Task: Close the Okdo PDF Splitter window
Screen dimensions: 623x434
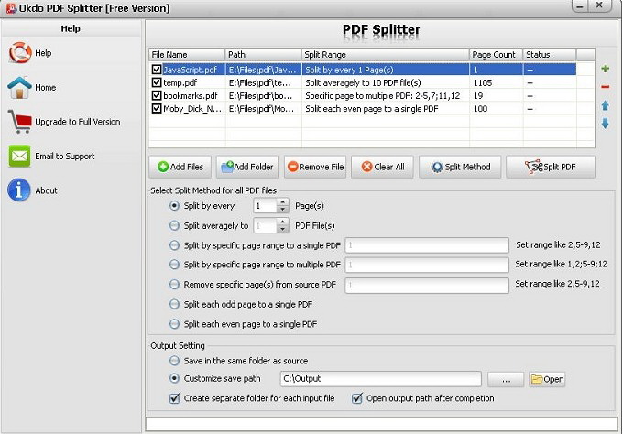Action: 600,5
